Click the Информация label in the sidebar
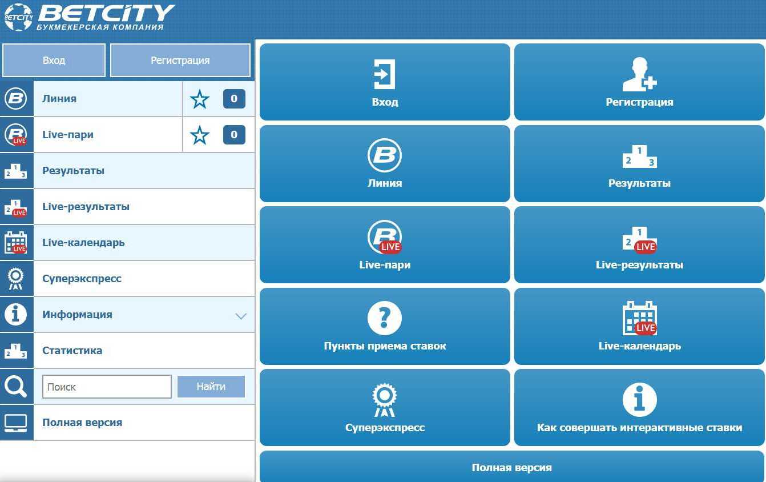 point(77,315)
